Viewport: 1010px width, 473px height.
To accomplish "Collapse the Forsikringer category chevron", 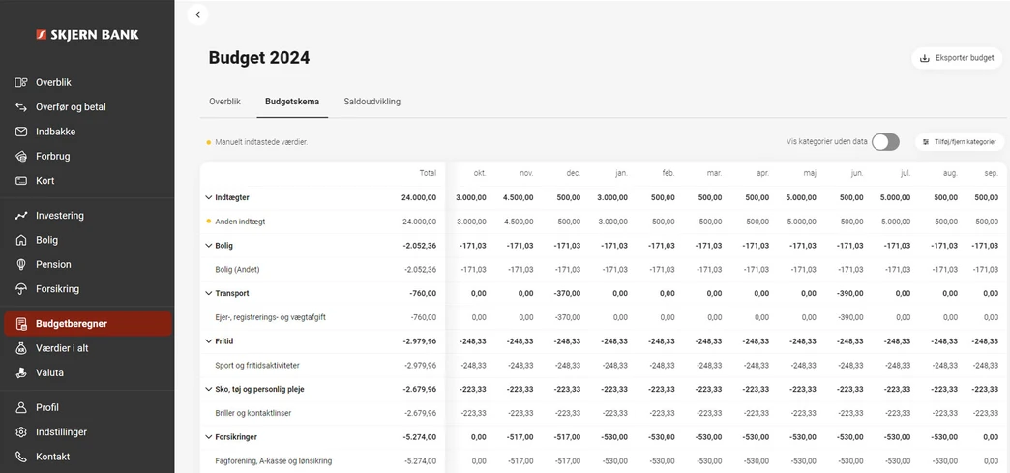I will 208,437.
